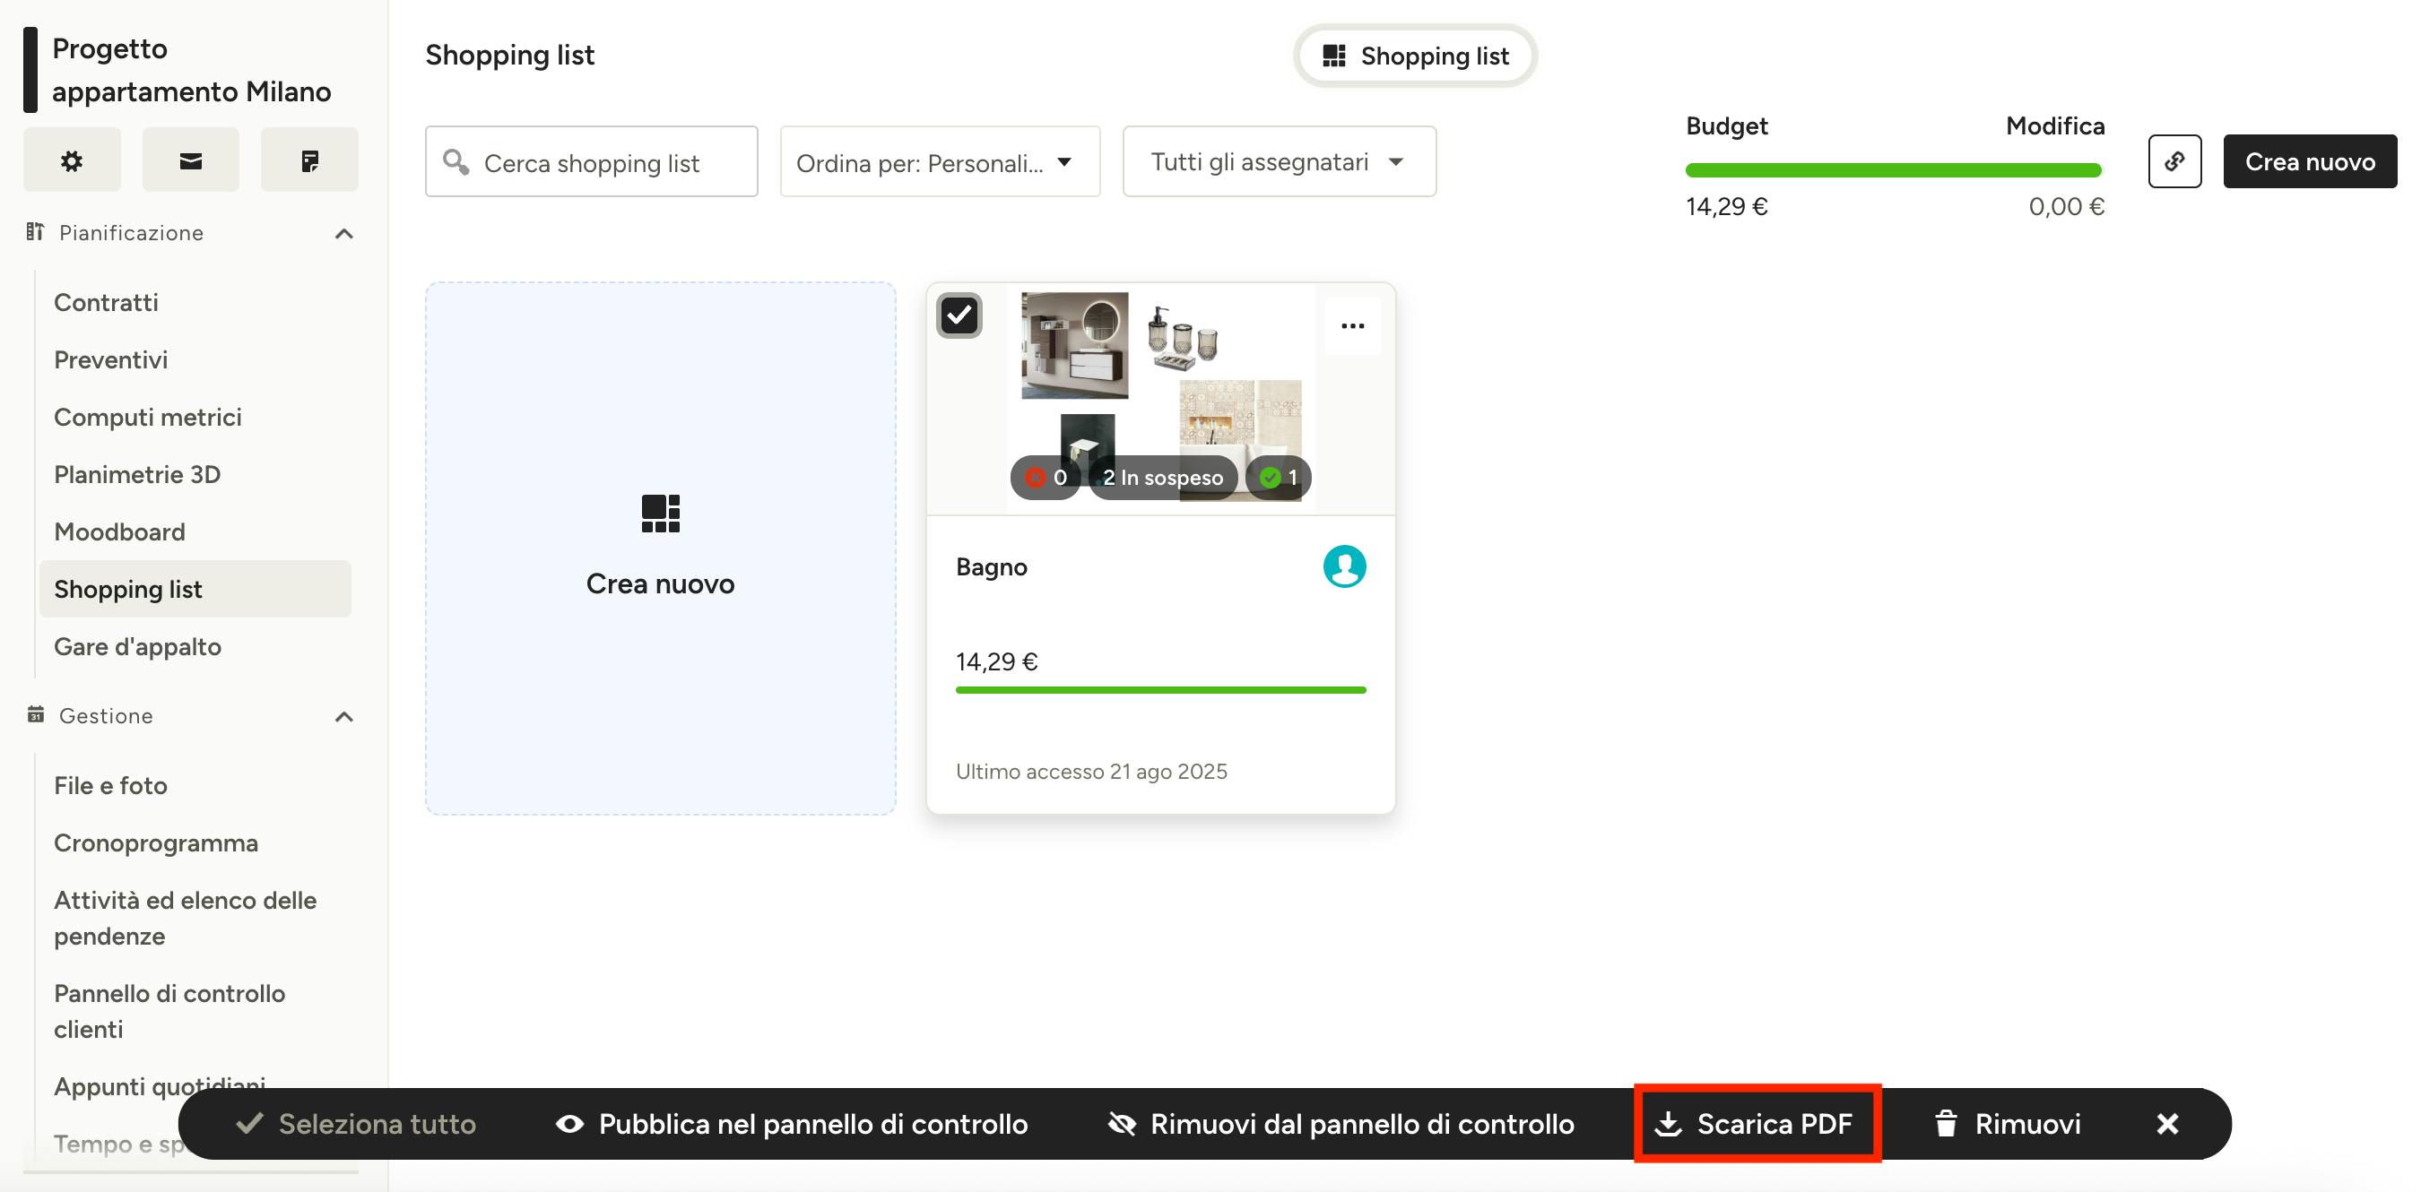
Task: Dismiss the selection bar with X
Action: click(x=2167, y=1123)
